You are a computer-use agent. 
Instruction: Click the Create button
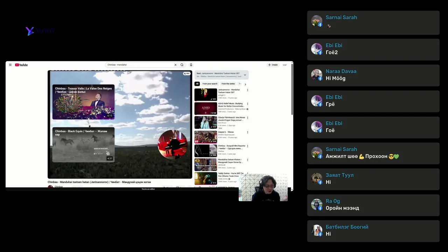[x=273, y=65]
